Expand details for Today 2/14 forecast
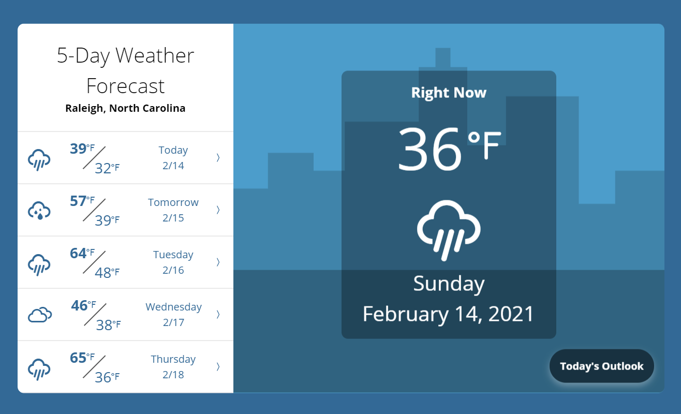Screen dimensions: 681x414 (x=217, y=158)
